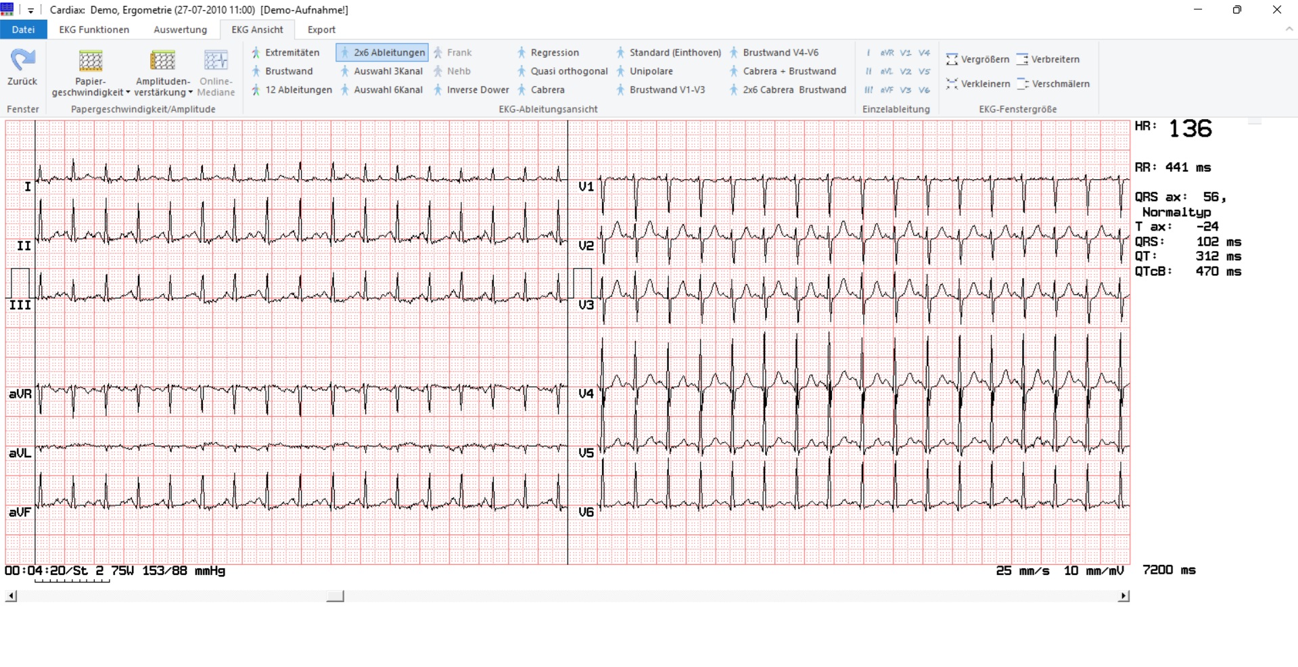The image size is (1298, 667).
Task: Click the Normaltyp axis type text
Action: click(1176, 212)
